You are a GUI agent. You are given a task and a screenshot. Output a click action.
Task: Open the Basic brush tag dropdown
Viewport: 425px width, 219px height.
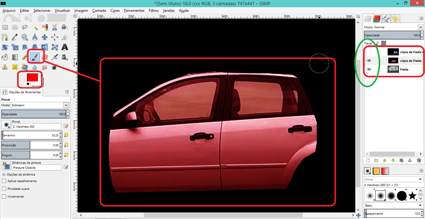point(394,206)
